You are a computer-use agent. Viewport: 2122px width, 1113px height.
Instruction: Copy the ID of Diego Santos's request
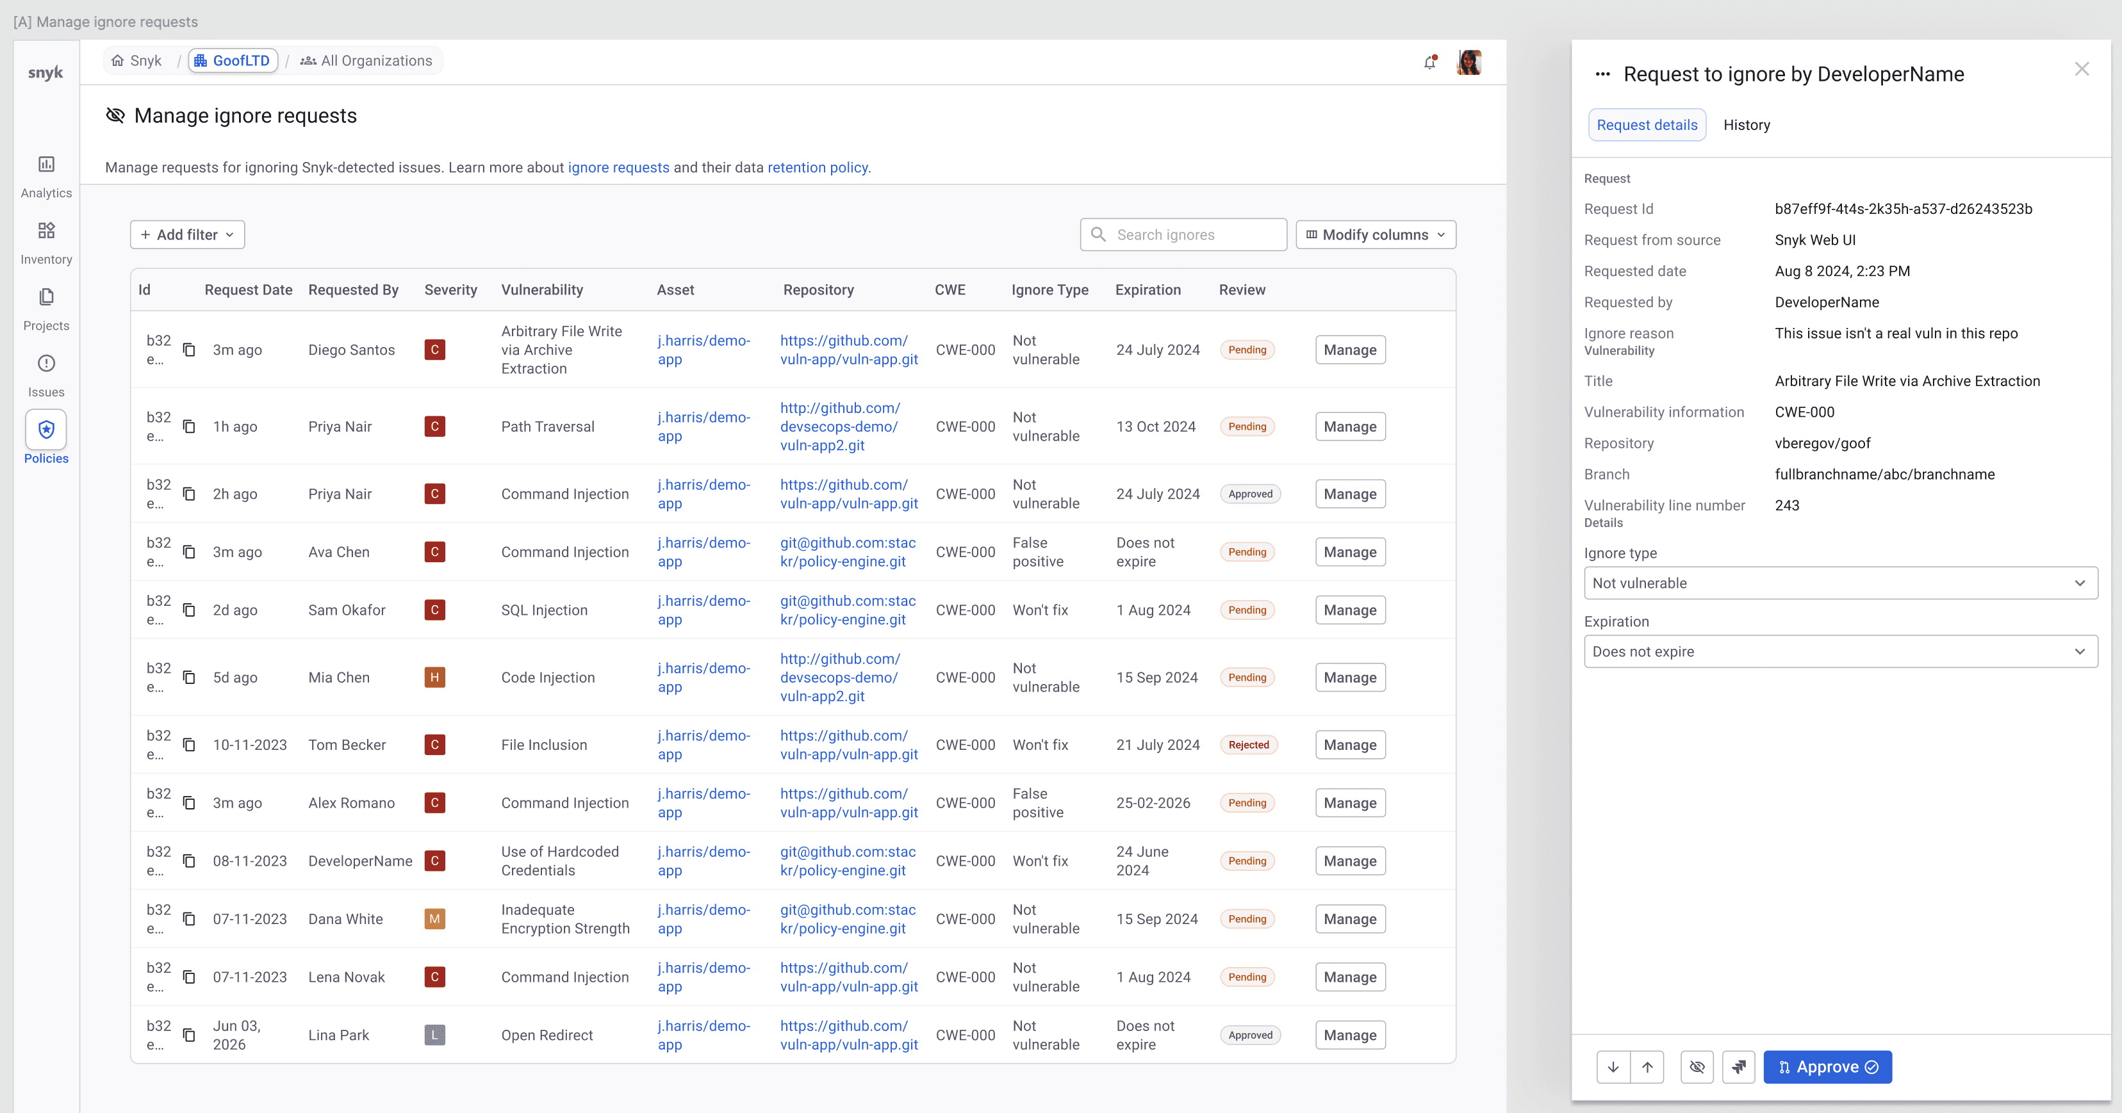[x=188, y=350]
